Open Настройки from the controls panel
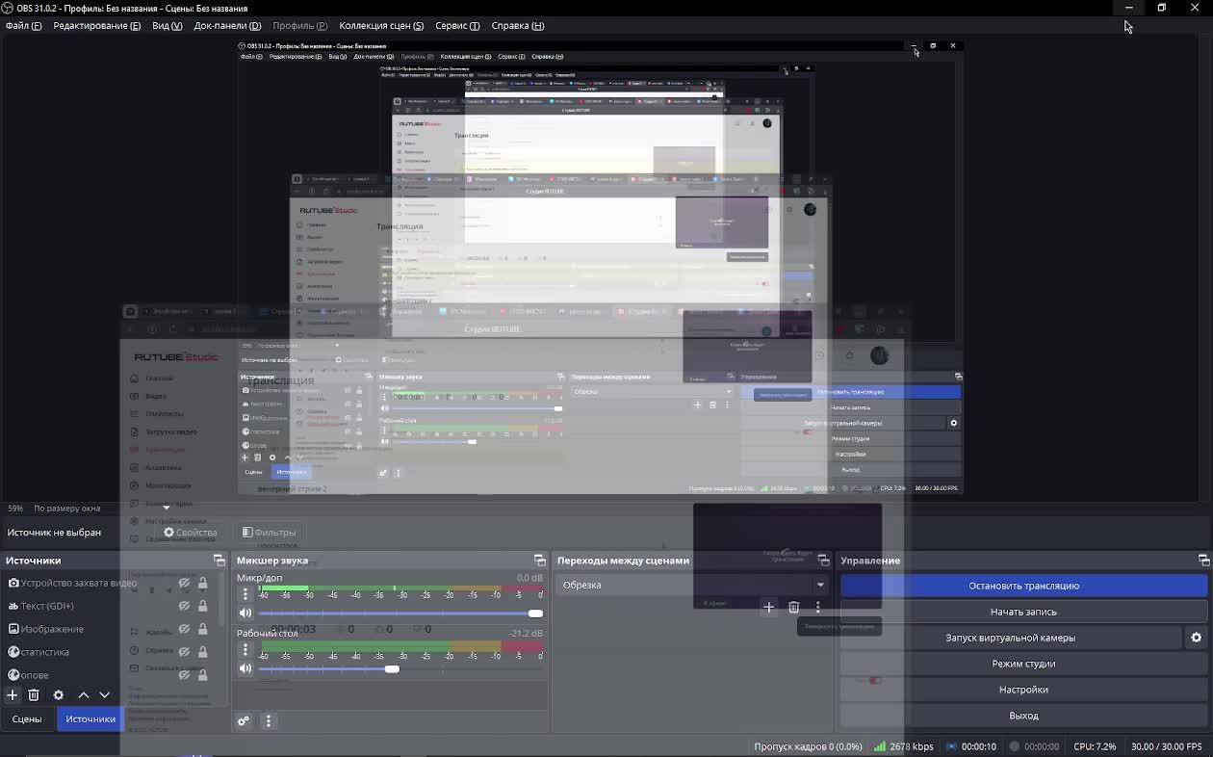Screen dimensions: 1213x757 (x=1023, y=690)
